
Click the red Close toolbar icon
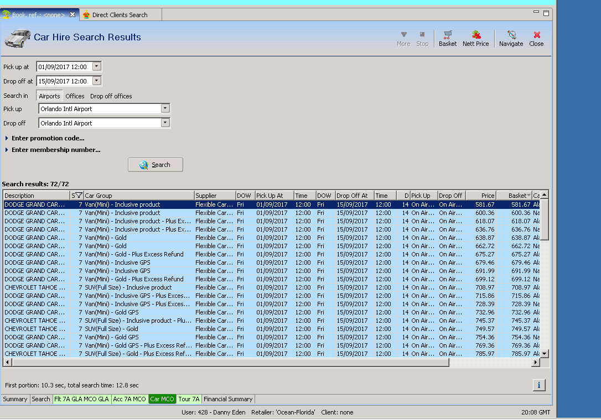(536, 38)
